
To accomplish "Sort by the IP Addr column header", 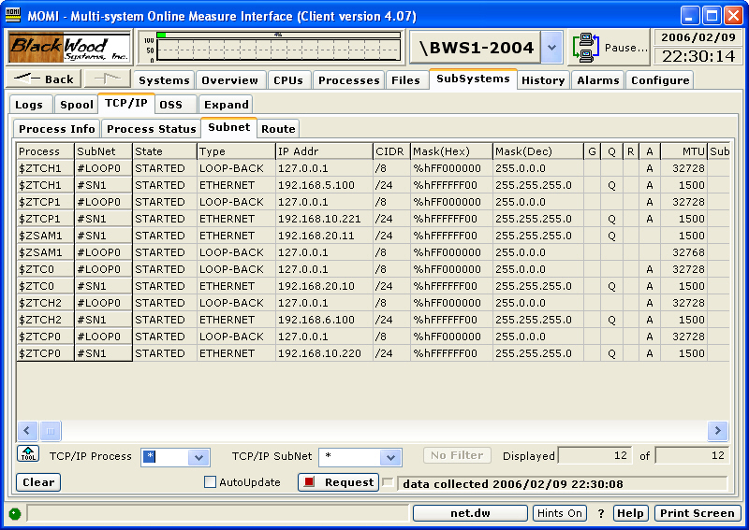I will [x=324, y=151].
